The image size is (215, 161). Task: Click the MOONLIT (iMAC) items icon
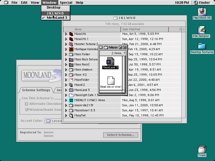point(71,100)
